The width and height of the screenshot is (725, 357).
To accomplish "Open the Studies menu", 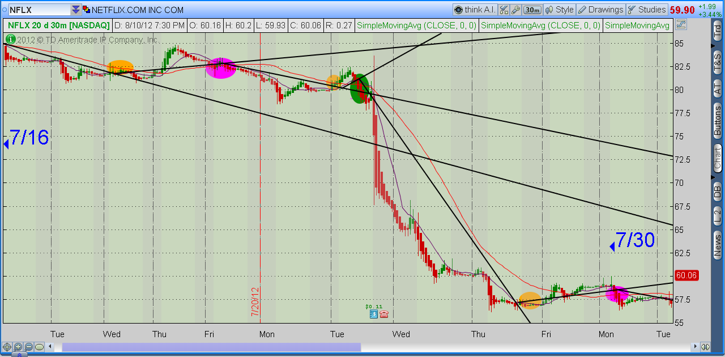I will pos(647,10).
